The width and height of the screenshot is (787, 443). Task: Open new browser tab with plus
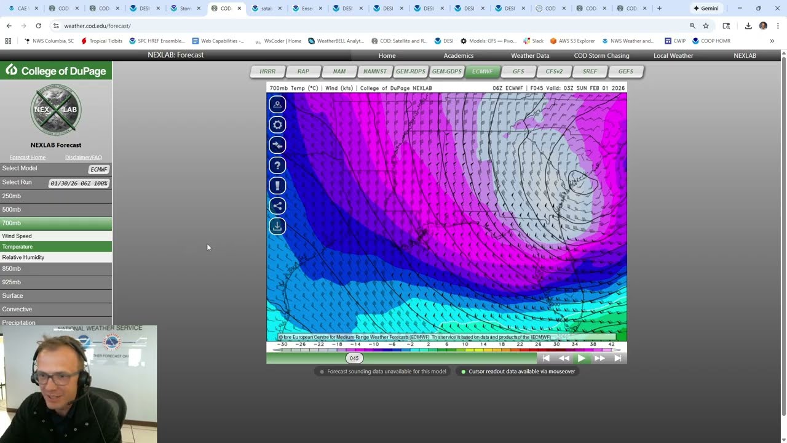(659, 9)
